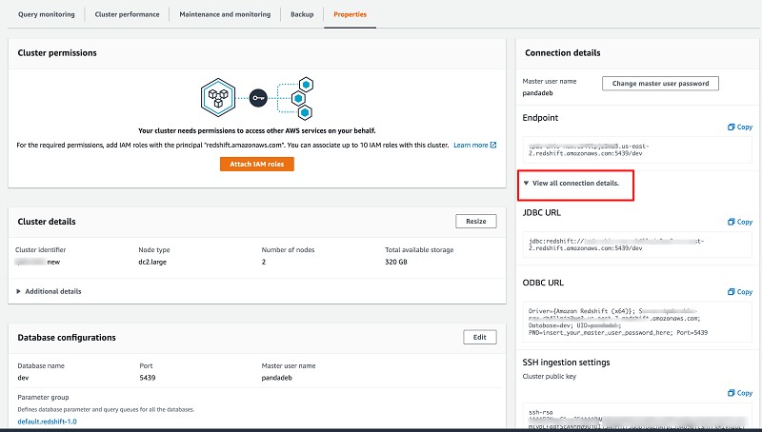The width and height of the screenshot is (762, 432).
Task: Click master user name pandadeb in Connection details
Action: (537, 93)
